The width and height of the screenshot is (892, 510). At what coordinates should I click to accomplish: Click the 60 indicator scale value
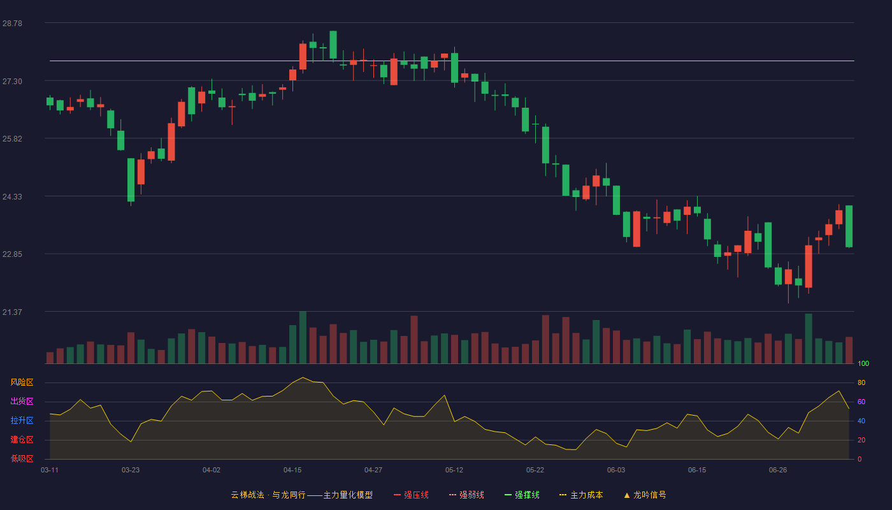[x=861, y=402]
